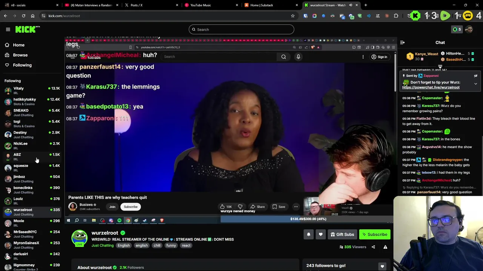The width and height of the screenshot is (483, 271).
Task: Click the recommended Vaush video thumbnail
Action: pos(321,206)
